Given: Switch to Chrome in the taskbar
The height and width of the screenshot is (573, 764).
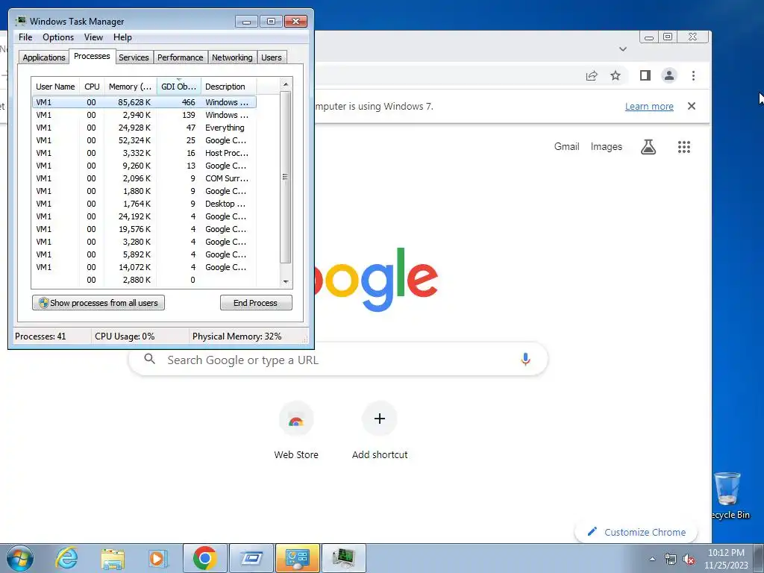Looking at the screenshot, I should 204,558.
